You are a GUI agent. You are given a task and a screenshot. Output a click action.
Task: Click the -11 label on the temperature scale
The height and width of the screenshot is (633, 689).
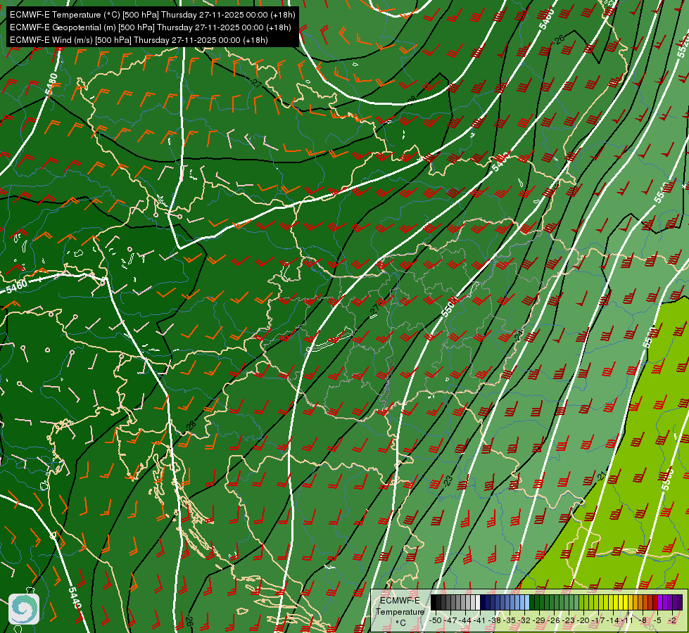coord(627,621)
